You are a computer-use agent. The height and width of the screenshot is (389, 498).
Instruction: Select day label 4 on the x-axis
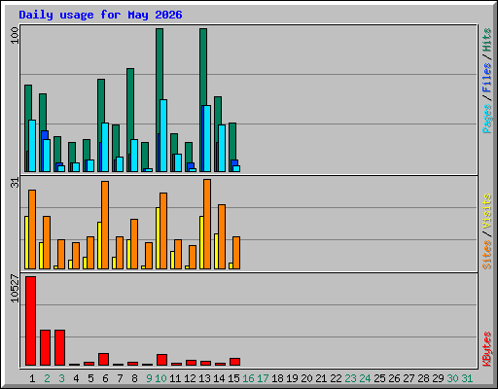[x=76, y=378]
